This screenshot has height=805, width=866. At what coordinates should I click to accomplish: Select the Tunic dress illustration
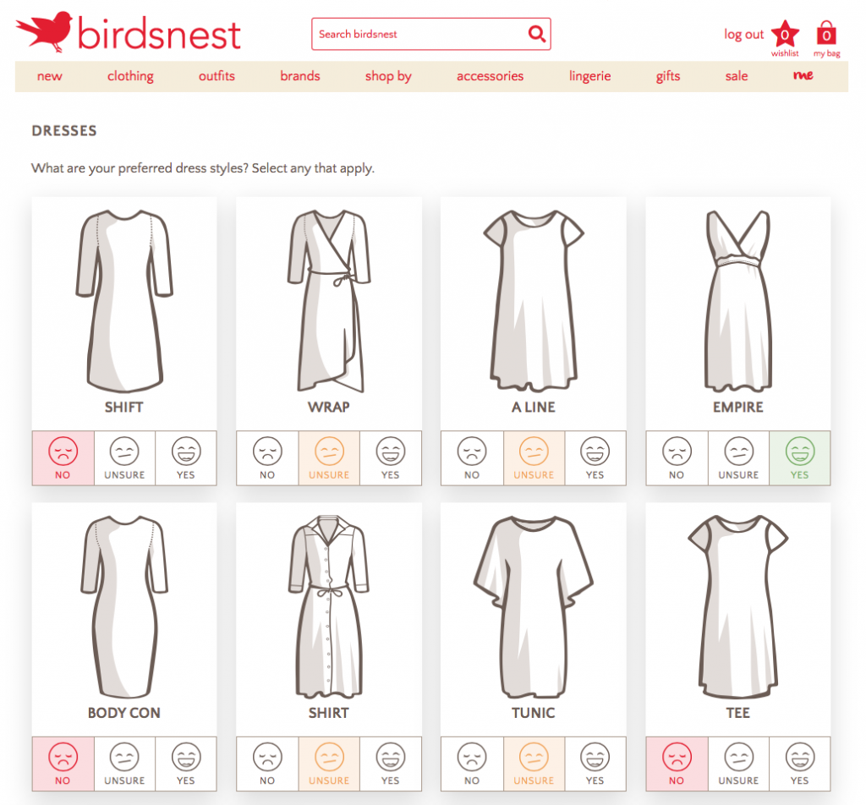(534, 607)
